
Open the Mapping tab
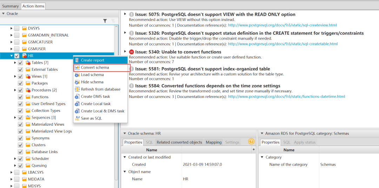tap(214, 142)
